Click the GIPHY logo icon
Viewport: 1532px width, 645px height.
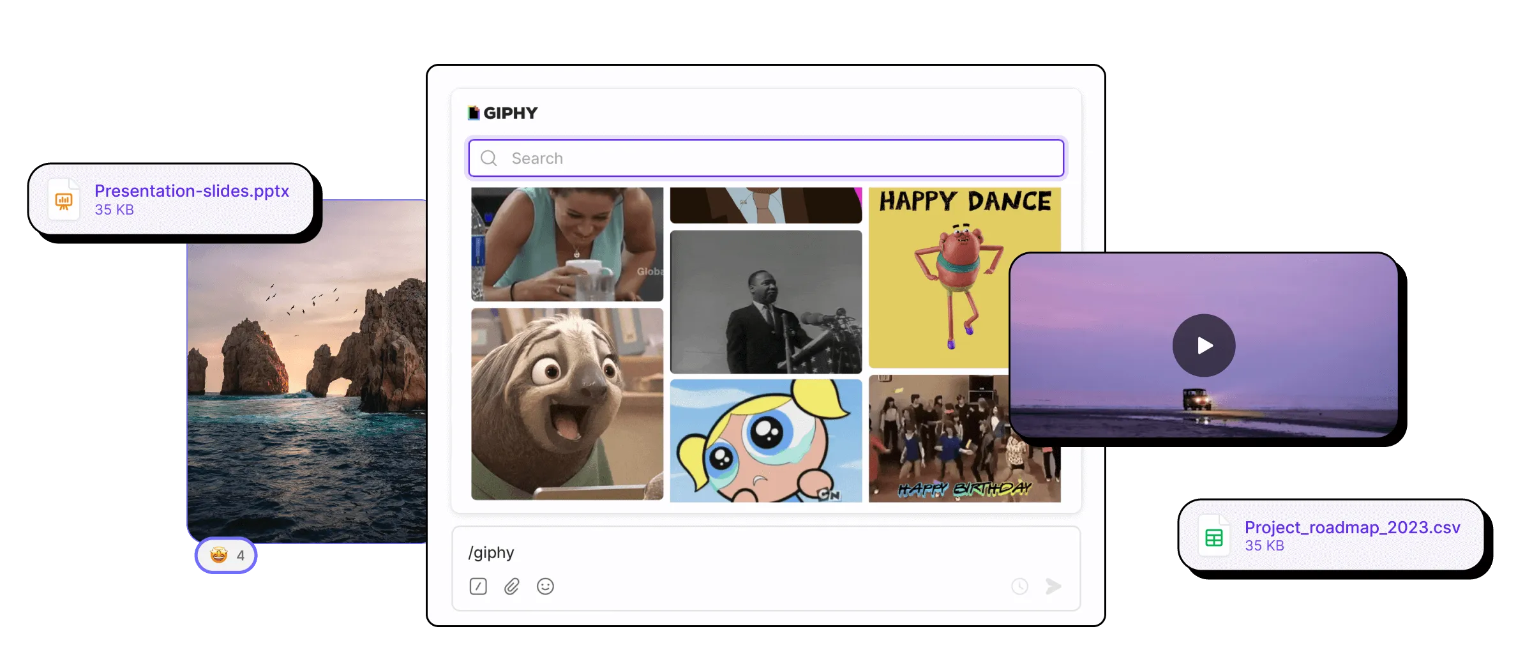pyautogui.click(x=472, y=112)
